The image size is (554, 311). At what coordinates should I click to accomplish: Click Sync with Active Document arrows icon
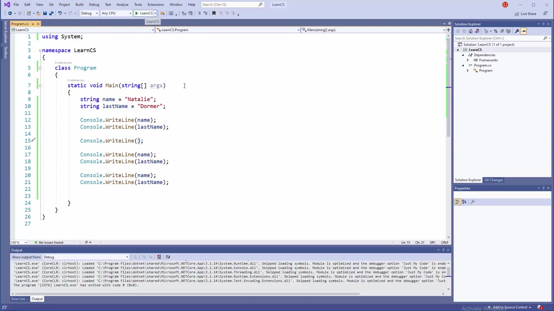click(x=496, y=31)
